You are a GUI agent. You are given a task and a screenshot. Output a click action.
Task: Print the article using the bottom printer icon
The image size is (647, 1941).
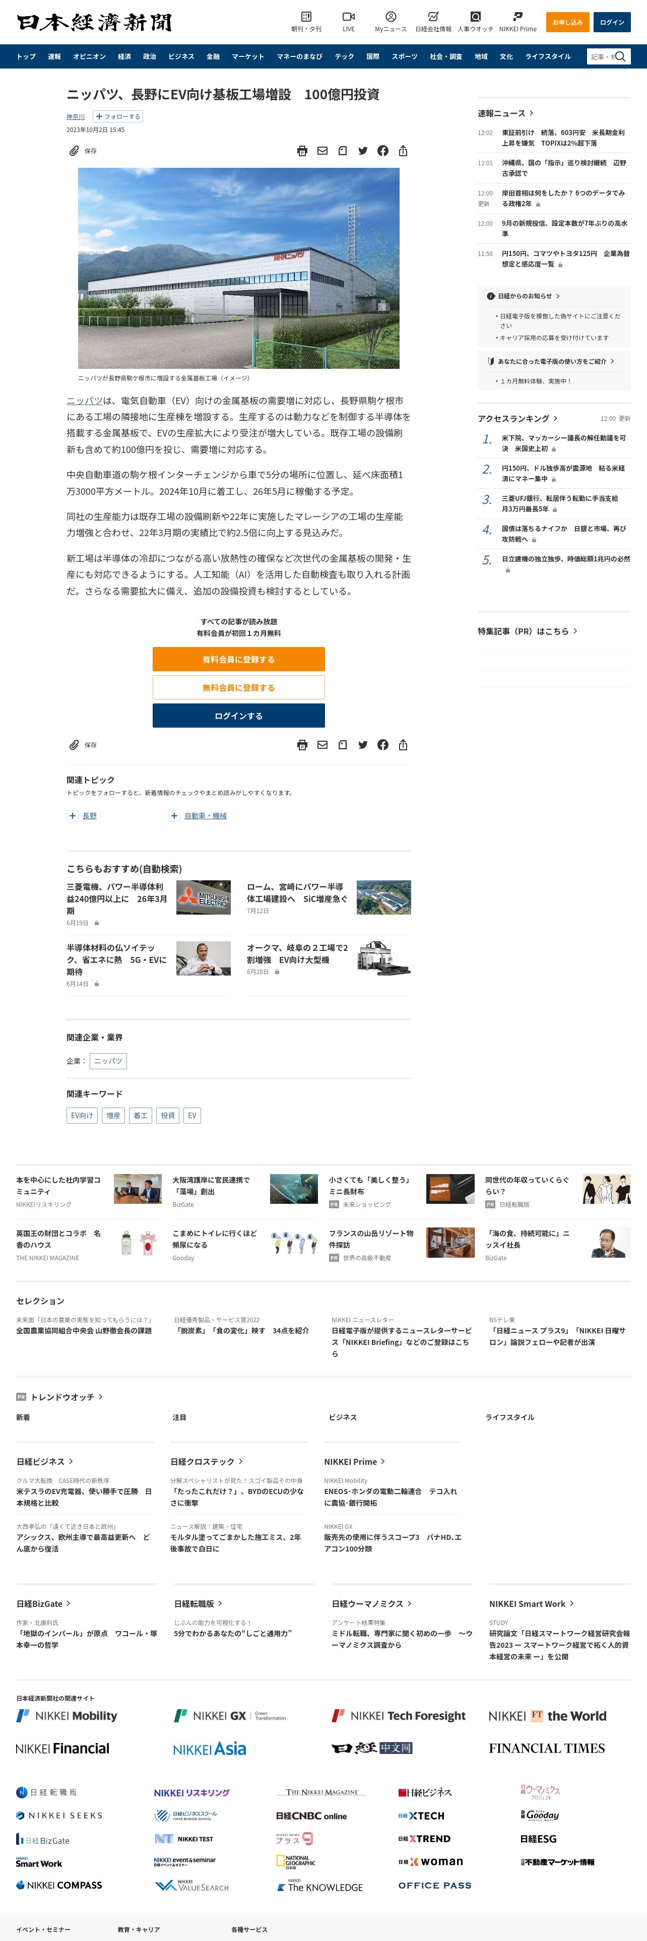pos(302,744)
